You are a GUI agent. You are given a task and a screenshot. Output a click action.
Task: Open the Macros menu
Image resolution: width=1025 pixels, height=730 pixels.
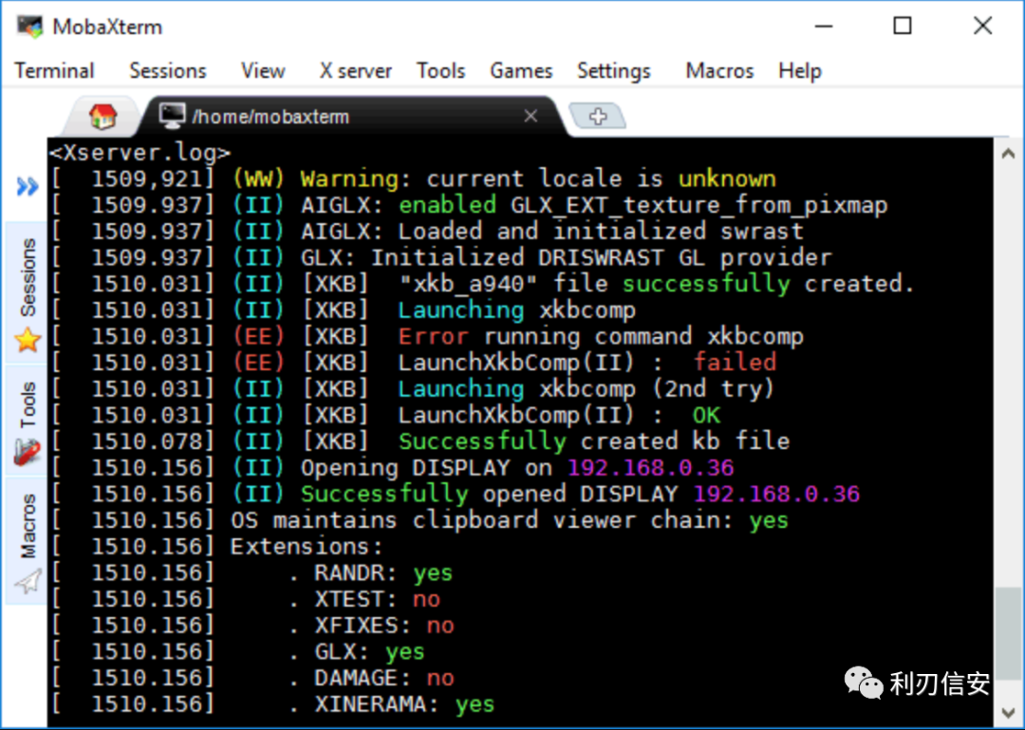pyautogui.click(x=718, y=70)
